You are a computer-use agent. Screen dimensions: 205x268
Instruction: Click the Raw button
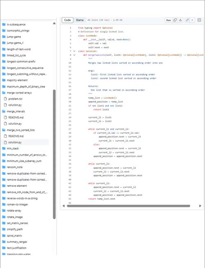(x=169, y=20)
